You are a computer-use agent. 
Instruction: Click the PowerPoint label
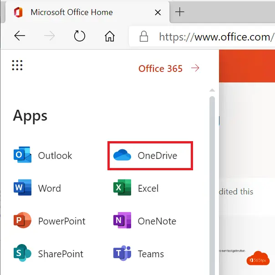[62, 221]
